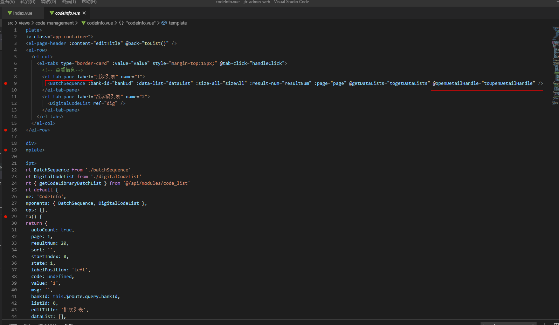The width and height of the screenshot is (559, 325).
Task: Open the 转到(G) menu
Action: (28, 2)
